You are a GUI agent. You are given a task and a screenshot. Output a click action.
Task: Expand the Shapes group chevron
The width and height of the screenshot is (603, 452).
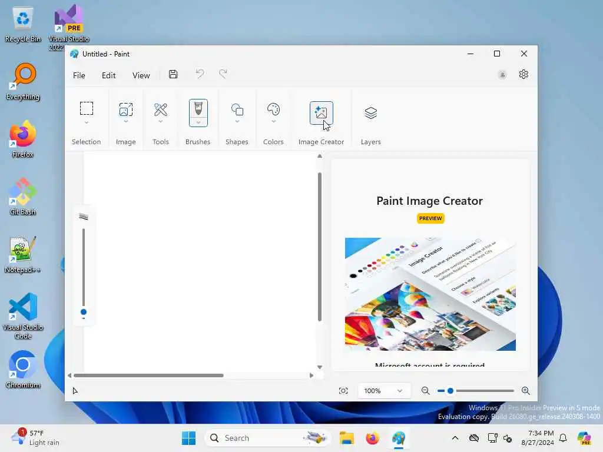pos(237,121)
